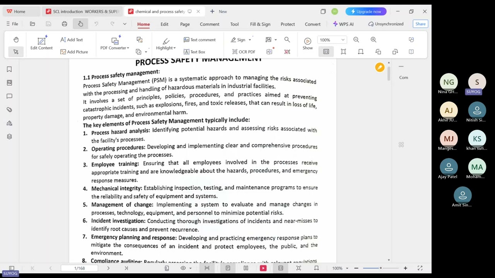Screen dimensions: 495x278
Task: Select the Hand tool
Action: 16,40
